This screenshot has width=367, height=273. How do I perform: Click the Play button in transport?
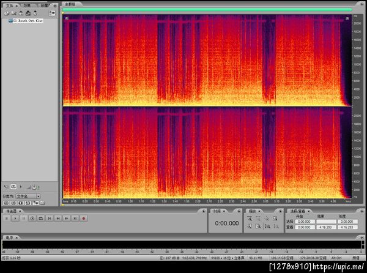[15, 219]
